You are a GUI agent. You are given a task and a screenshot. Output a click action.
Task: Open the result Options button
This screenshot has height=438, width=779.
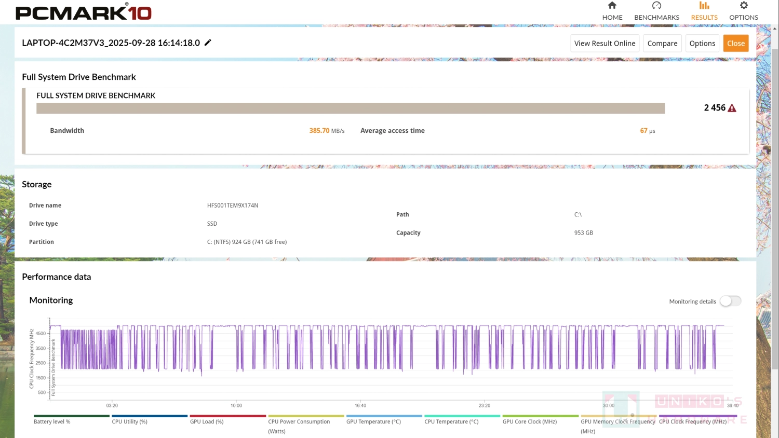pyautogui.click(x=702, y=43)
